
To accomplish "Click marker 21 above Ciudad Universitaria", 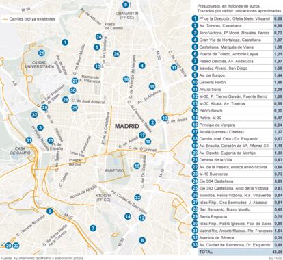I will pyautogui.click(x=41, y=53).
